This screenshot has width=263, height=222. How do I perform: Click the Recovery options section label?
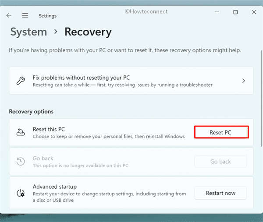pos(31,111)
